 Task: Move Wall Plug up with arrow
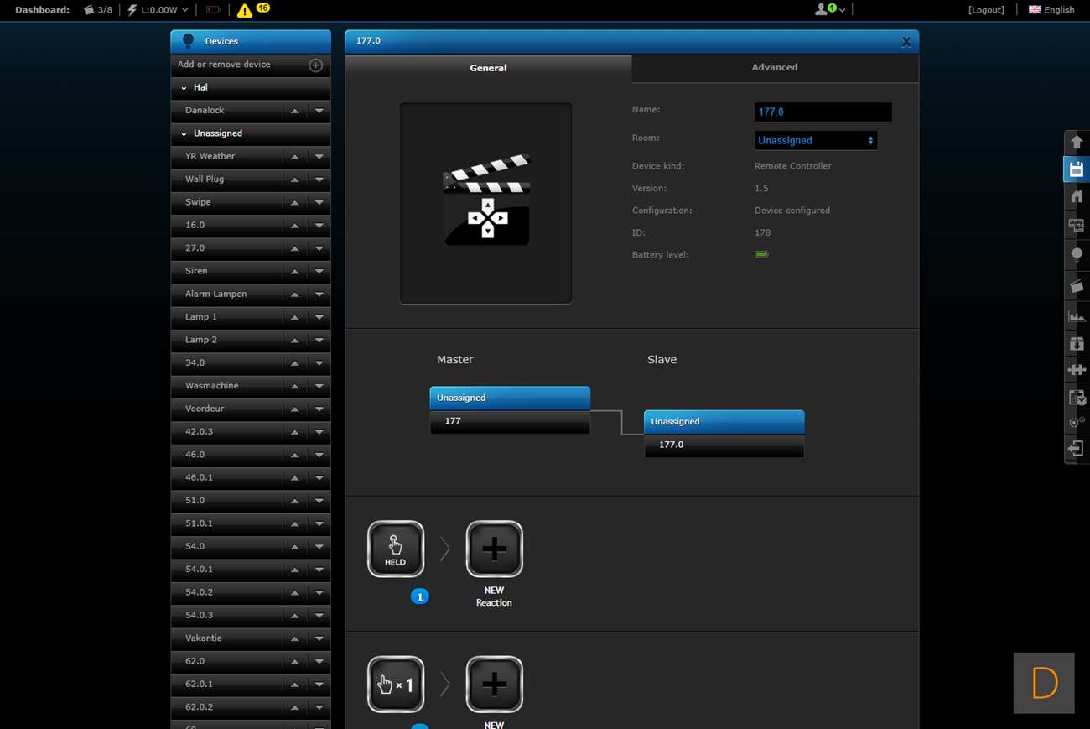tap(294, 180)
